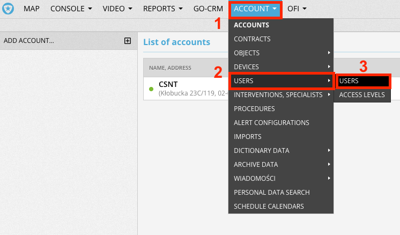Select ACCOUNTS from the Account menu
The width and height of the screenshot is (400, 235).
coord(251,25)
